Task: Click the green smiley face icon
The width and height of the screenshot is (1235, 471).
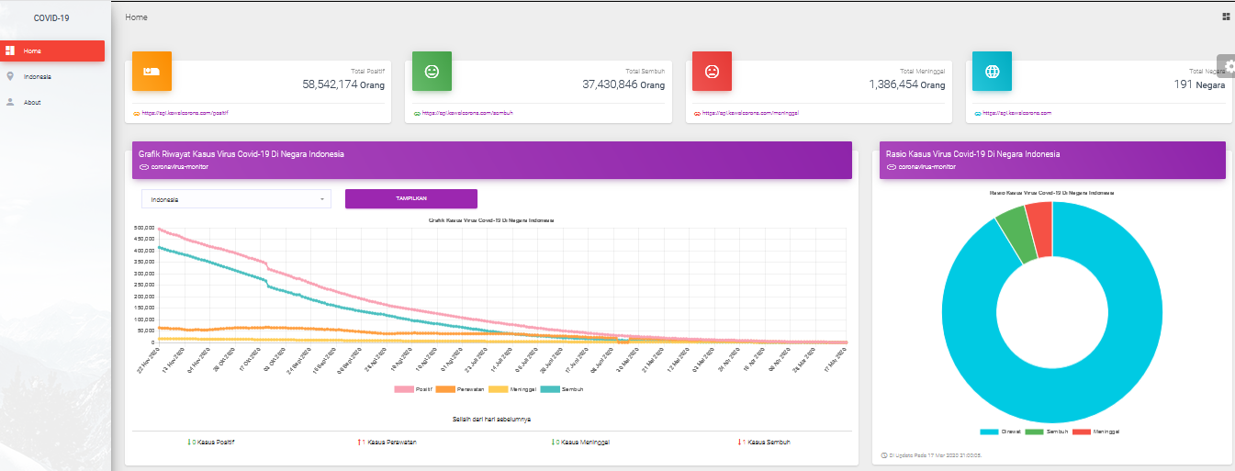Action: (x=432, y=72)
